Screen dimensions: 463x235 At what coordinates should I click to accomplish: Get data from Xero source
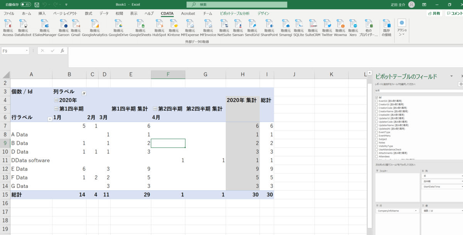[x=353, y=28]
